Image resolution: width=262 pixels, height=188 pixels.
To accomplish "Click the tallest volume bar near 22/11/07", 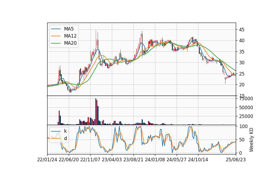I will click(x=96, y=112).
